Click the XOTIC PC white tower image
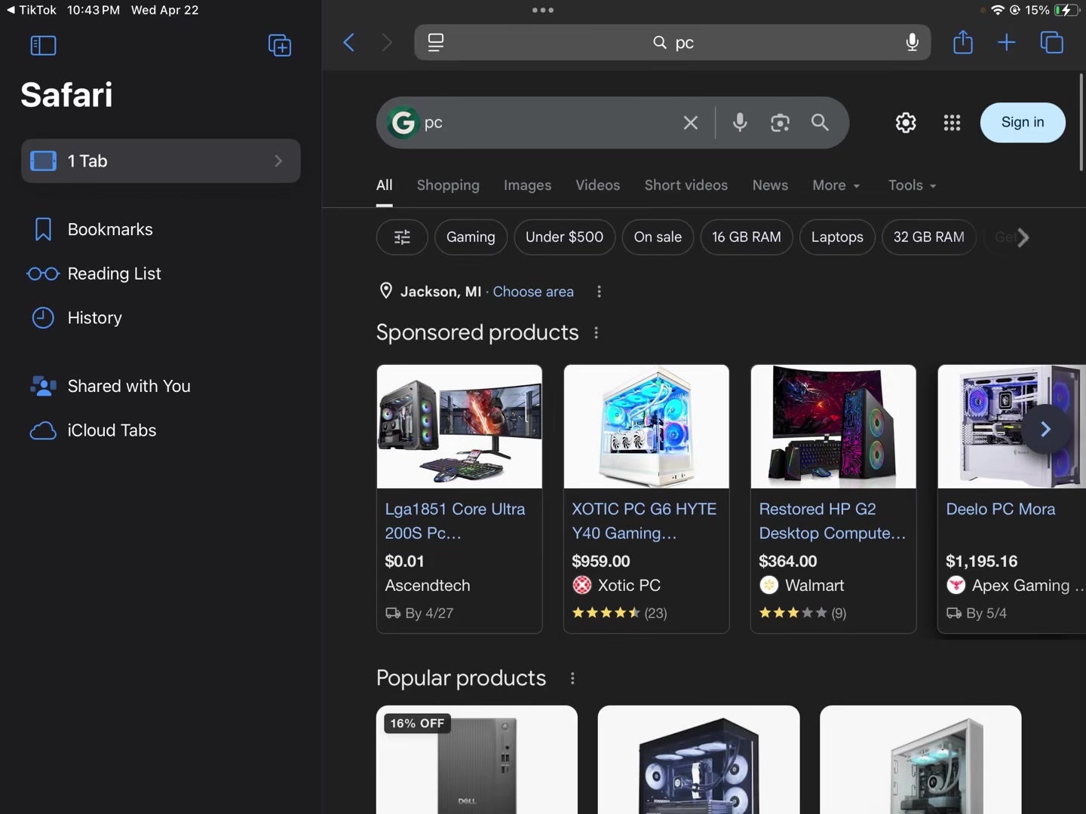The width and height of the screenshot is (1086, 814). pyautogui.click(x=646, y=427)
